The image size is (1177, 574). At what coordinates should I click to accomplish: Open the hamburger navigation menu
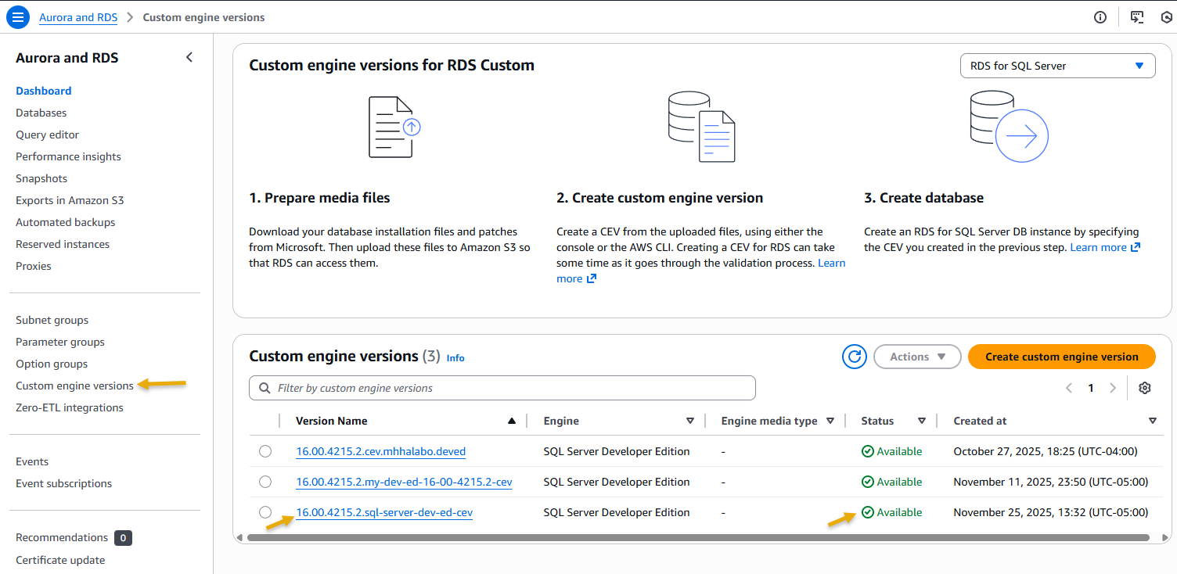click(17, 17)
